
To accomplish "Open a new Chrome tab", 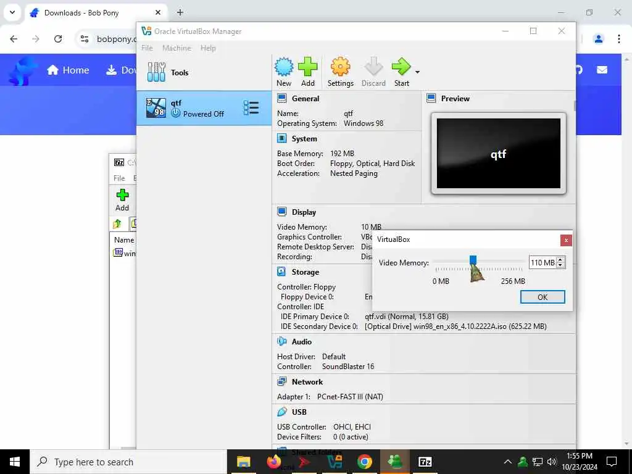I will pos(180,12).
